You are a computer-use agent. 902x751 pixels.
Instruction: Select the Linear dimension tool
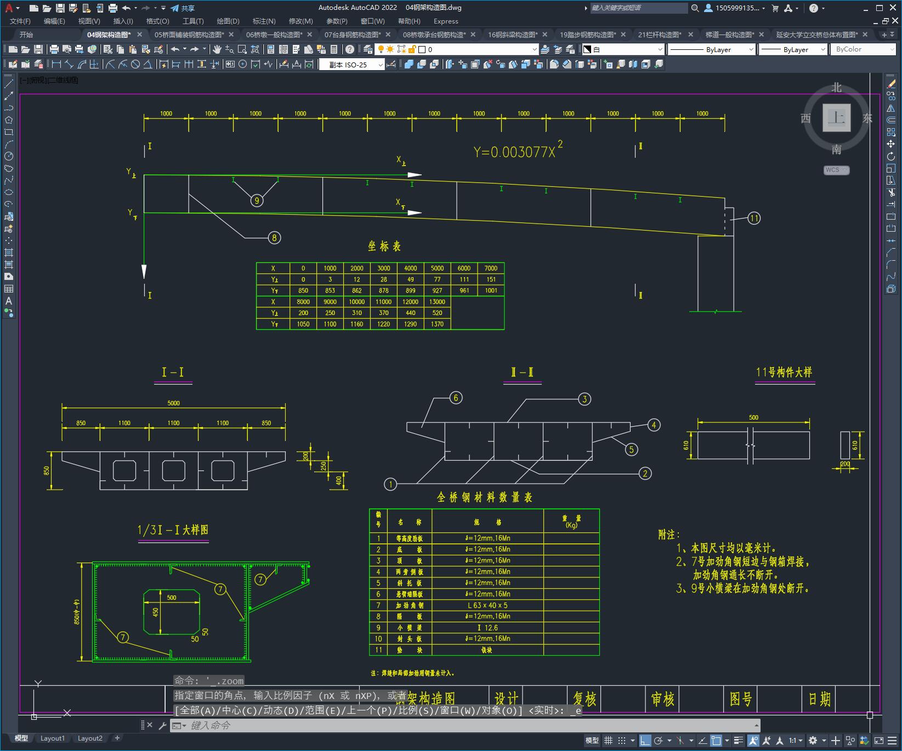tap(56, 65)
